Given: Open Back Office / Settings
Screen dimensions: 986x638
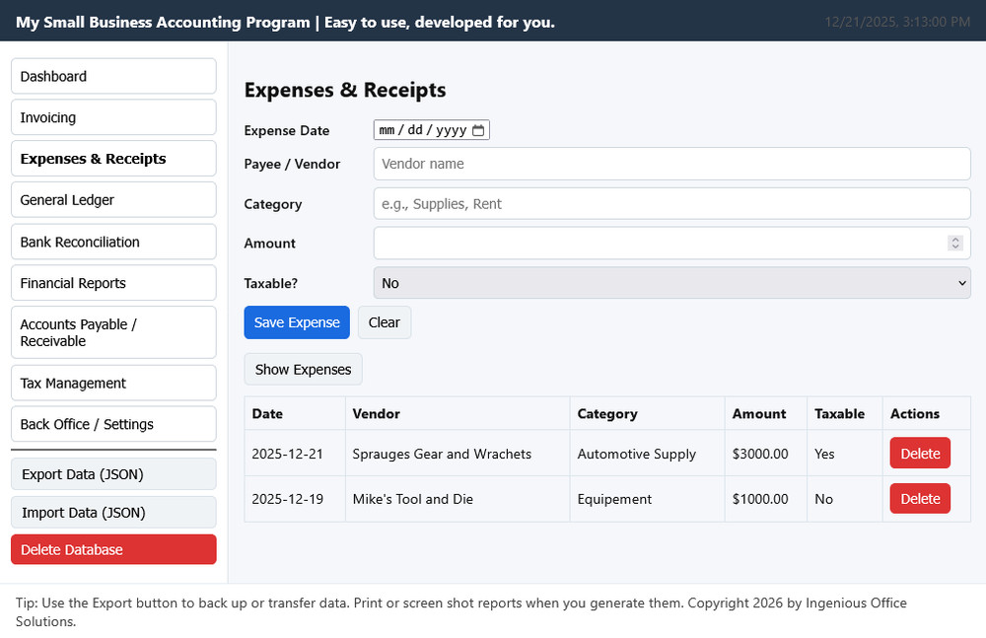Looking at the screenshot, I should (112, 424).
